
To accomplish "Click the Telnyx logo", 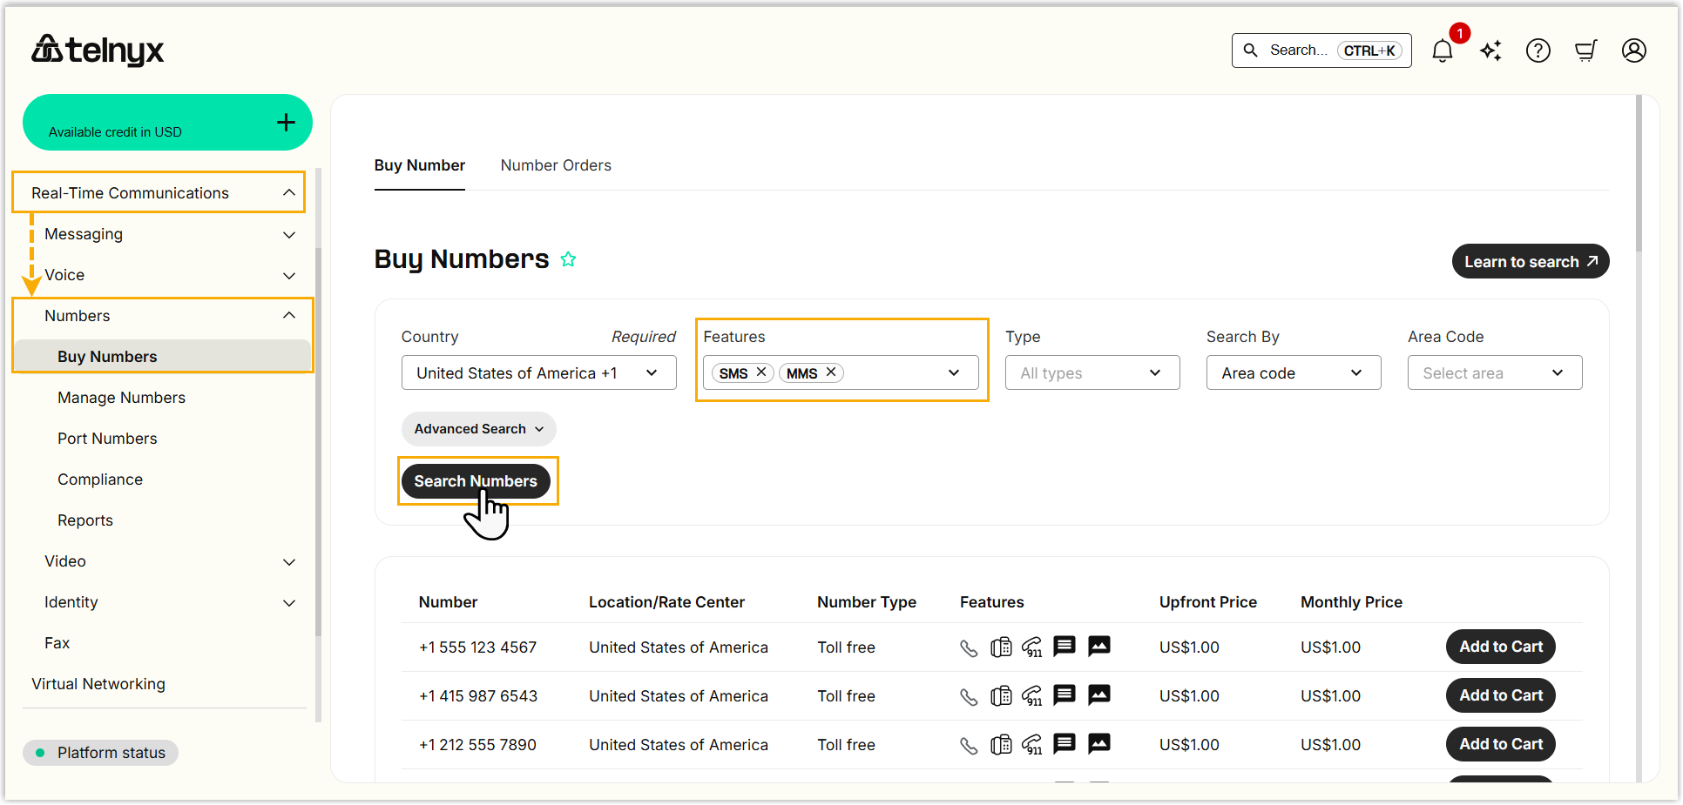I will (98, 50).
